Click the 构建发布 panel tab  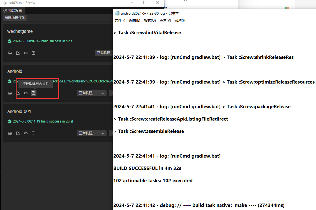coord(13,11)
